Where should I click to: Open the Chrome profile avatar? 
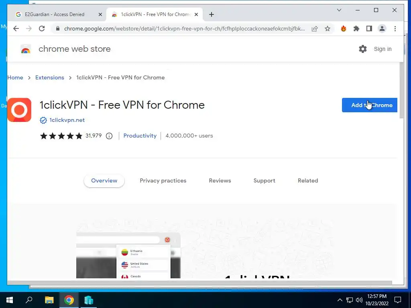(382, 28)
